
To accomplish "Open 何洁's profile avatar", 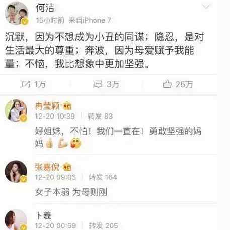I will 16,14.
